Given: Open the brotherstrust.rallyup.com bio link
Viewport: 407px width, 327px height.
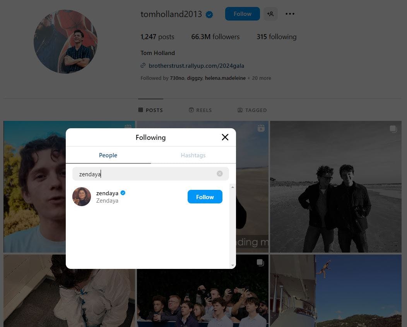Looking at the screenshot, I should pos(196,65).
